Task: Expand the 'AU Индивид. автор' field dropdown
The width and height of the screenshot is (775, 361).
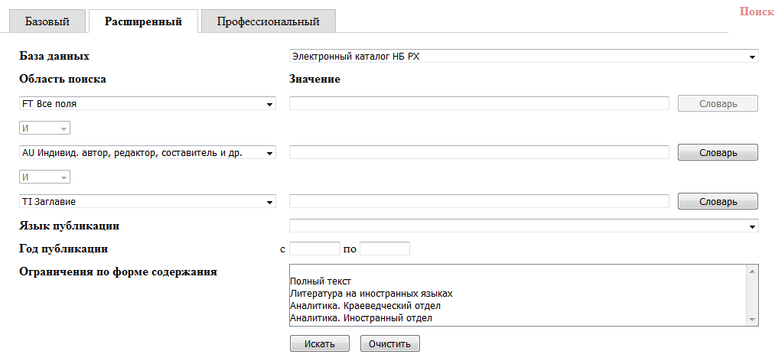Action: 147,153
